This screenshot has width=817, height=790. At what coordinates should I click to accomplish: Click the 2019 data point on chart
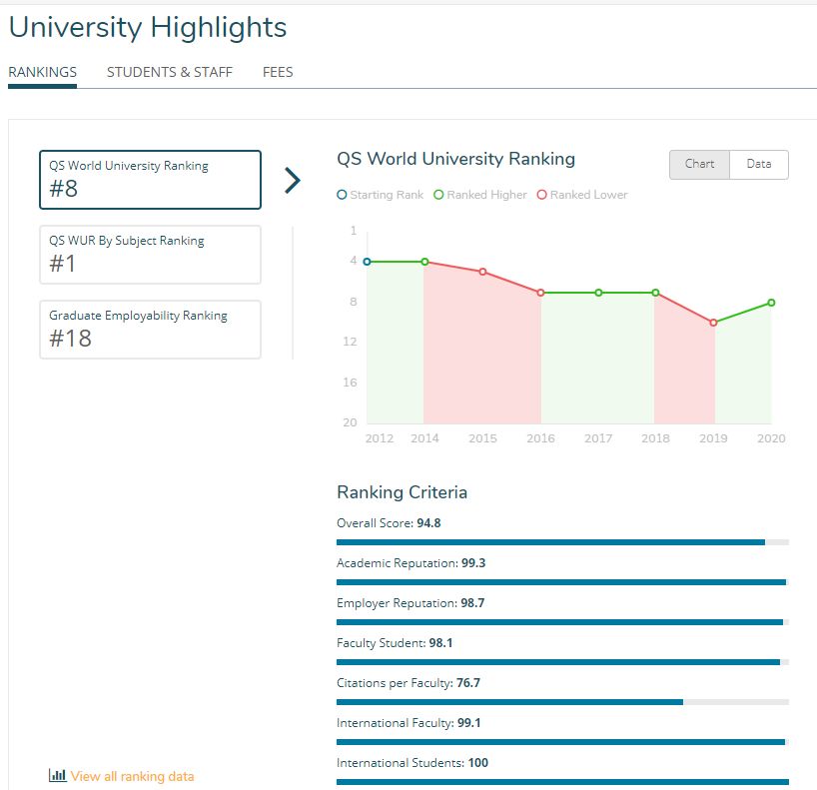713,323
